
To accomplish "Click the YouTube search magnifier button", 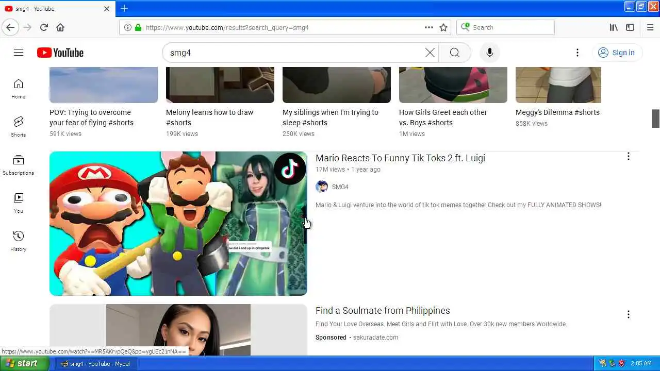I will pyautogui.click(x=454, y=53).
